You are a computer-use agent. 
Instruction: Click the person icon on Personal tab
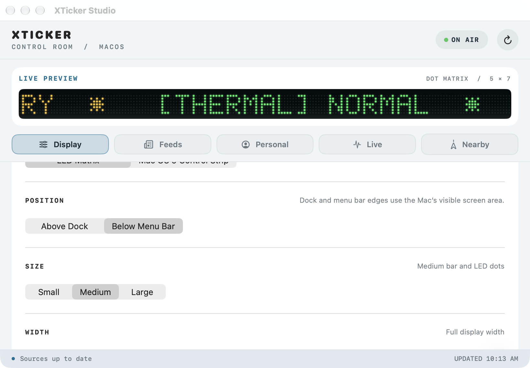pos(246,144)
